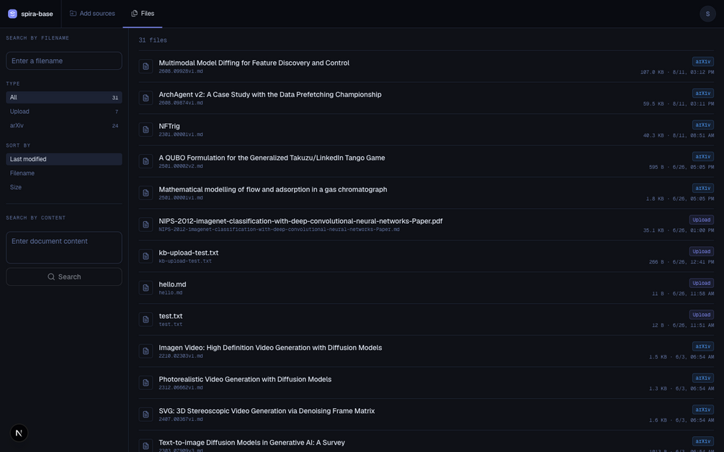This screenshot has height=452, width=724.
Task: Sort files by Filename
Action: [64, 173]
